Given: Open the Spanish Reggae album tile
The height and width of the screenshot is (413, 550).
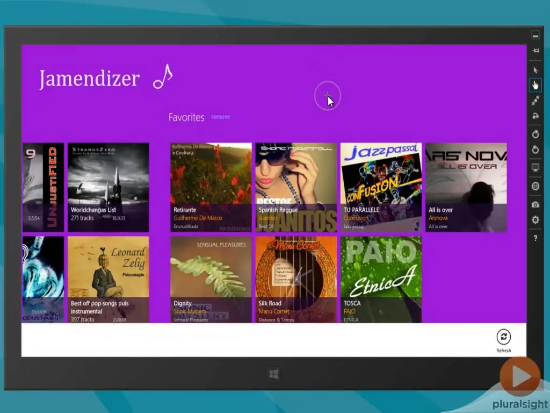Looking at the screenshot, I should (296, 187).
